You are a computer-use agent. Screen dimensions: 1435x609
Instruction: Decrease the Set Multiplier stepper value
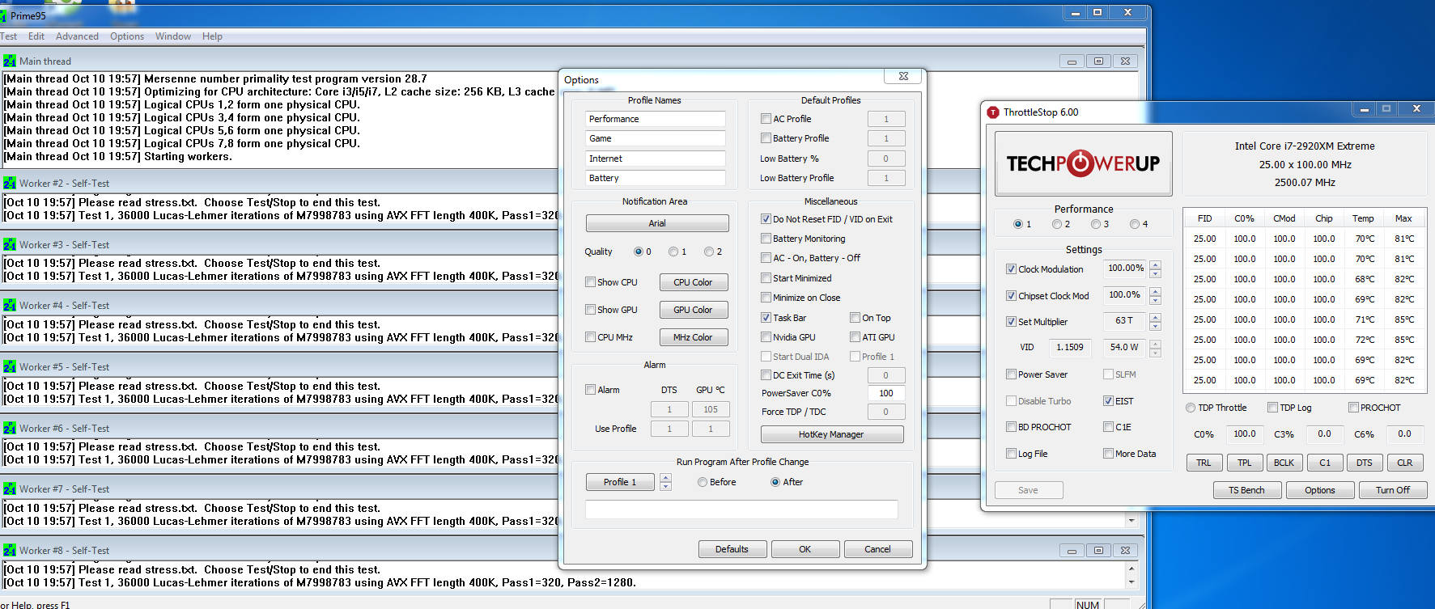pos(1155,326)
